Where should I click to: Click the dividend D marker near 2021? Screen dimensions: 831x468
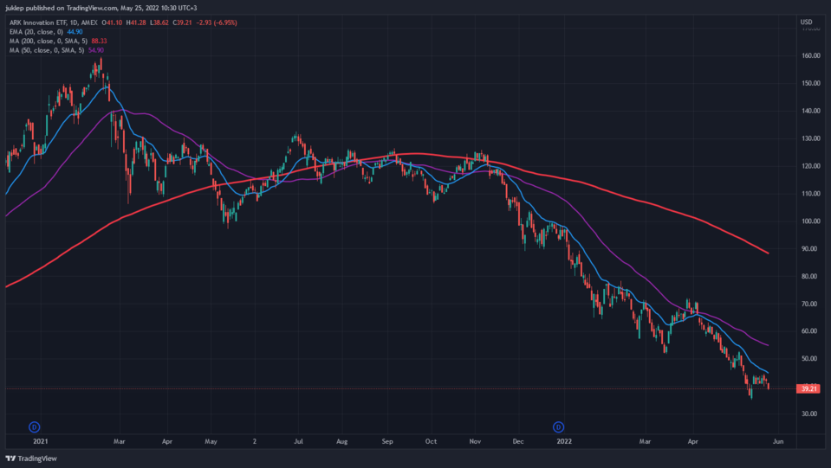pos(34,426)
